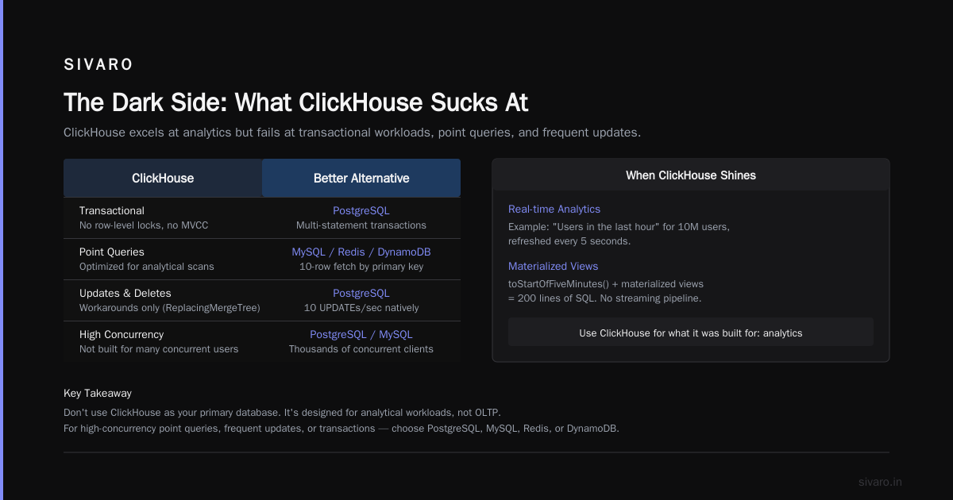Click the 'Users in the last hour' example line

pos(619,226)
